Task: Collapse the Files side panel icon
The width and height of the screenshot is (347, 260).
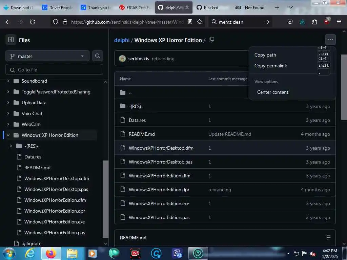Action: (x=11, y=40)
